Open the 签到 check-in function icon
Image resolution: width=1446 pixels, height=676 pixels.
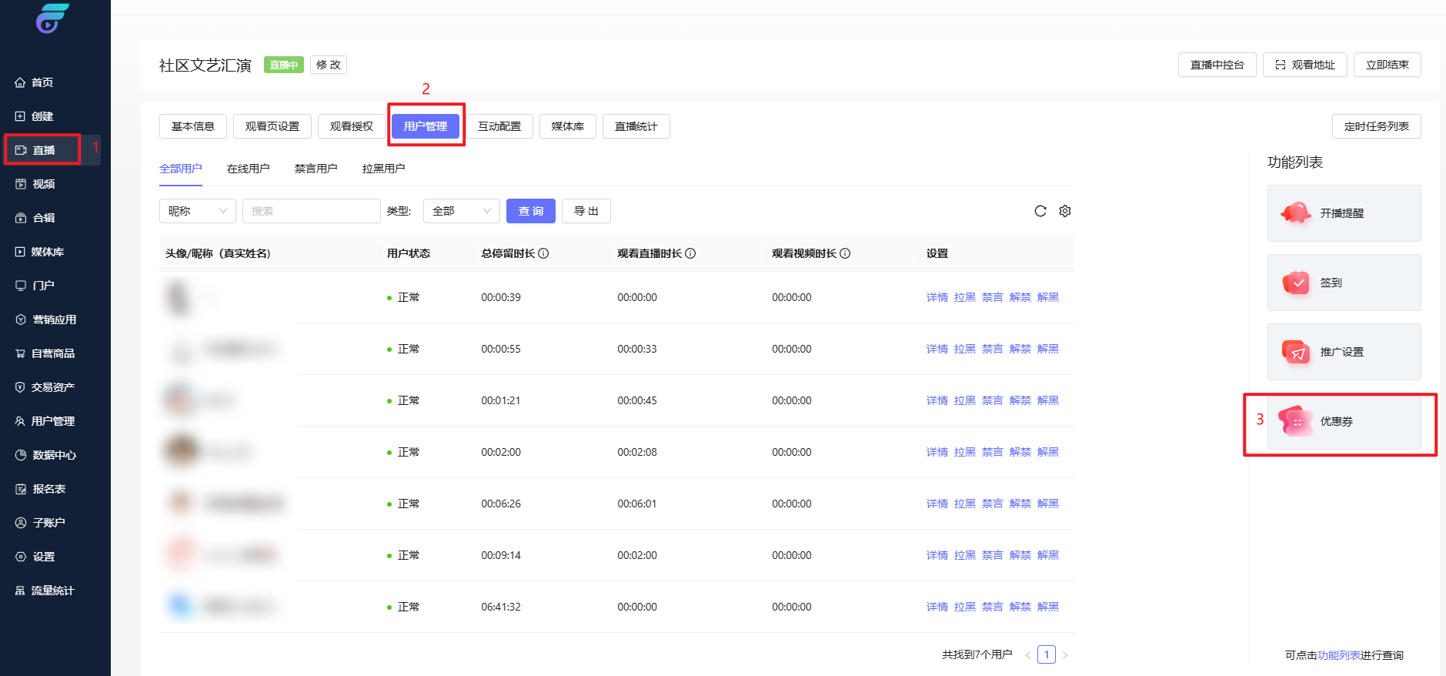pos(1296,283)
